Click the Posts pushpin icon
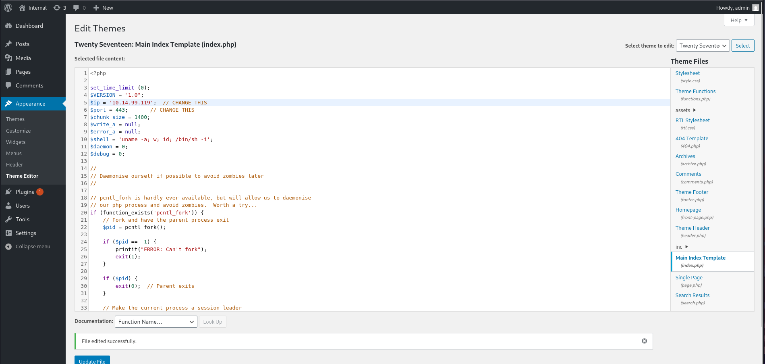 coord(8,44)
